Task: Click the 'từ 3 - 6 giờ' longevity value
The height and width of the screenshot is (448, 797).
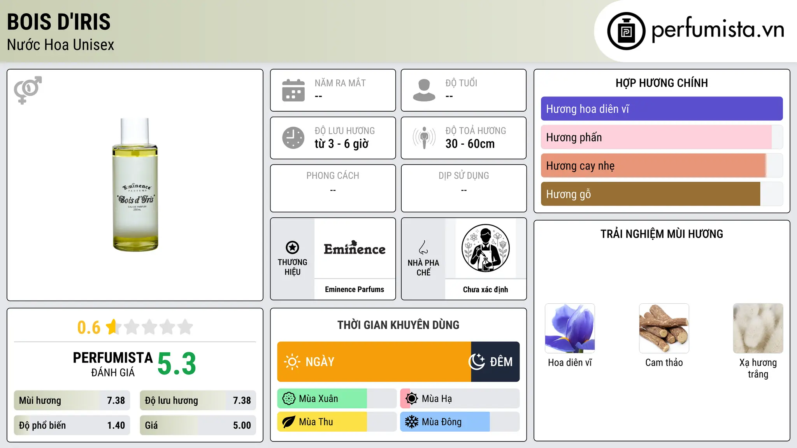Action: click(x=342, y=144)
